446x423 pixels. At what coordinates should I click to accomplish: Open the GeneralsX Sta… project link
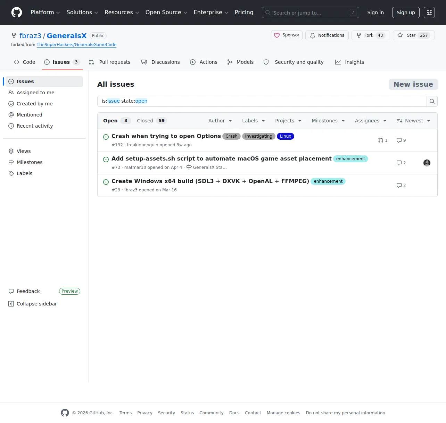coord(206,167)
